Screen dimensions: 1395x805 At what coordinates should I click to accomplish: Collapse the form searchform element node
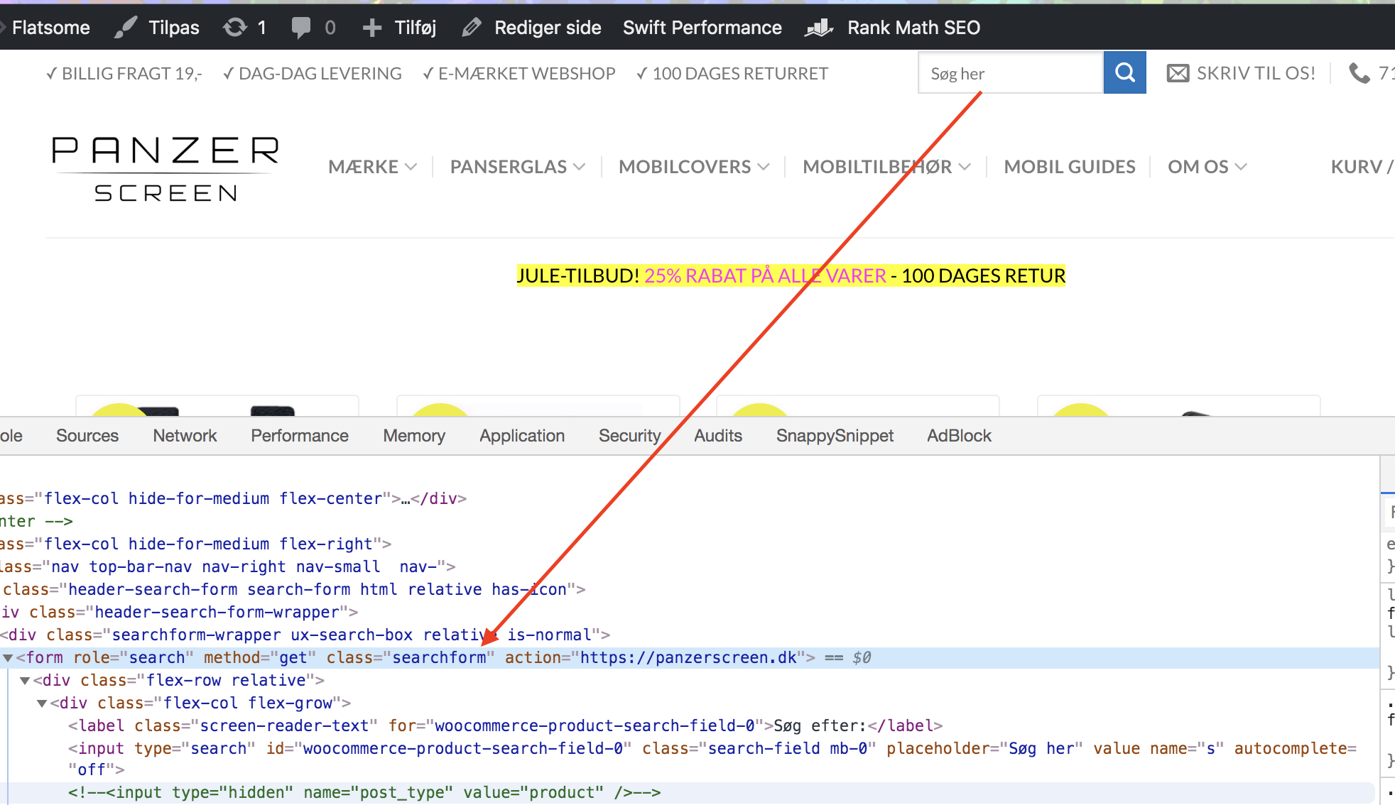(x=8, y=658)
